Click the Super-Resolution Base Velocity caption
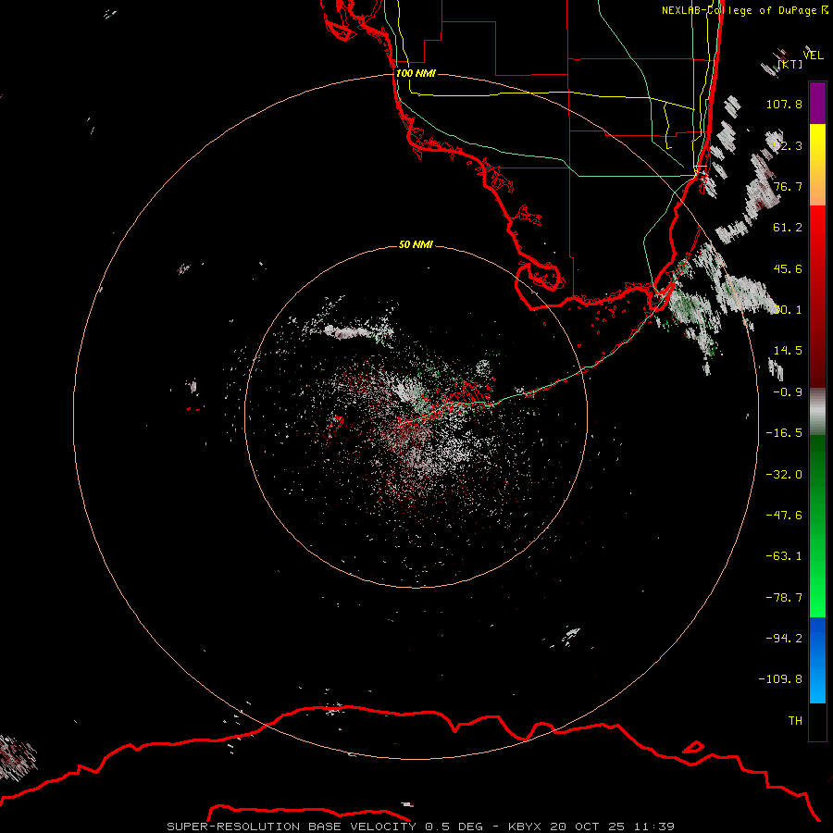This screenshot has height=833, width=833. point(421,827)
